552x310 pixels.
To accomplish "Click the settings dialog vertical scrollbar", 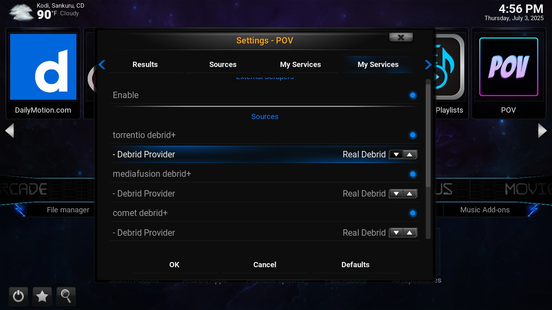I will pyautogui.click(x=428, y=133).
